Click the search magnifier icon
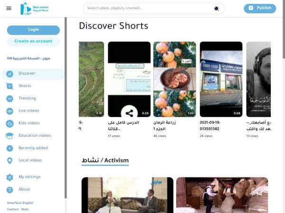 click(x=216, y=9)
